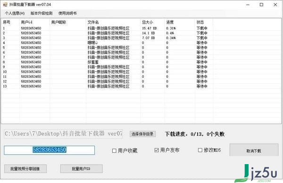The image size is (283, 183).
Task: Select row number 6 in list
Action: (4, 52)
